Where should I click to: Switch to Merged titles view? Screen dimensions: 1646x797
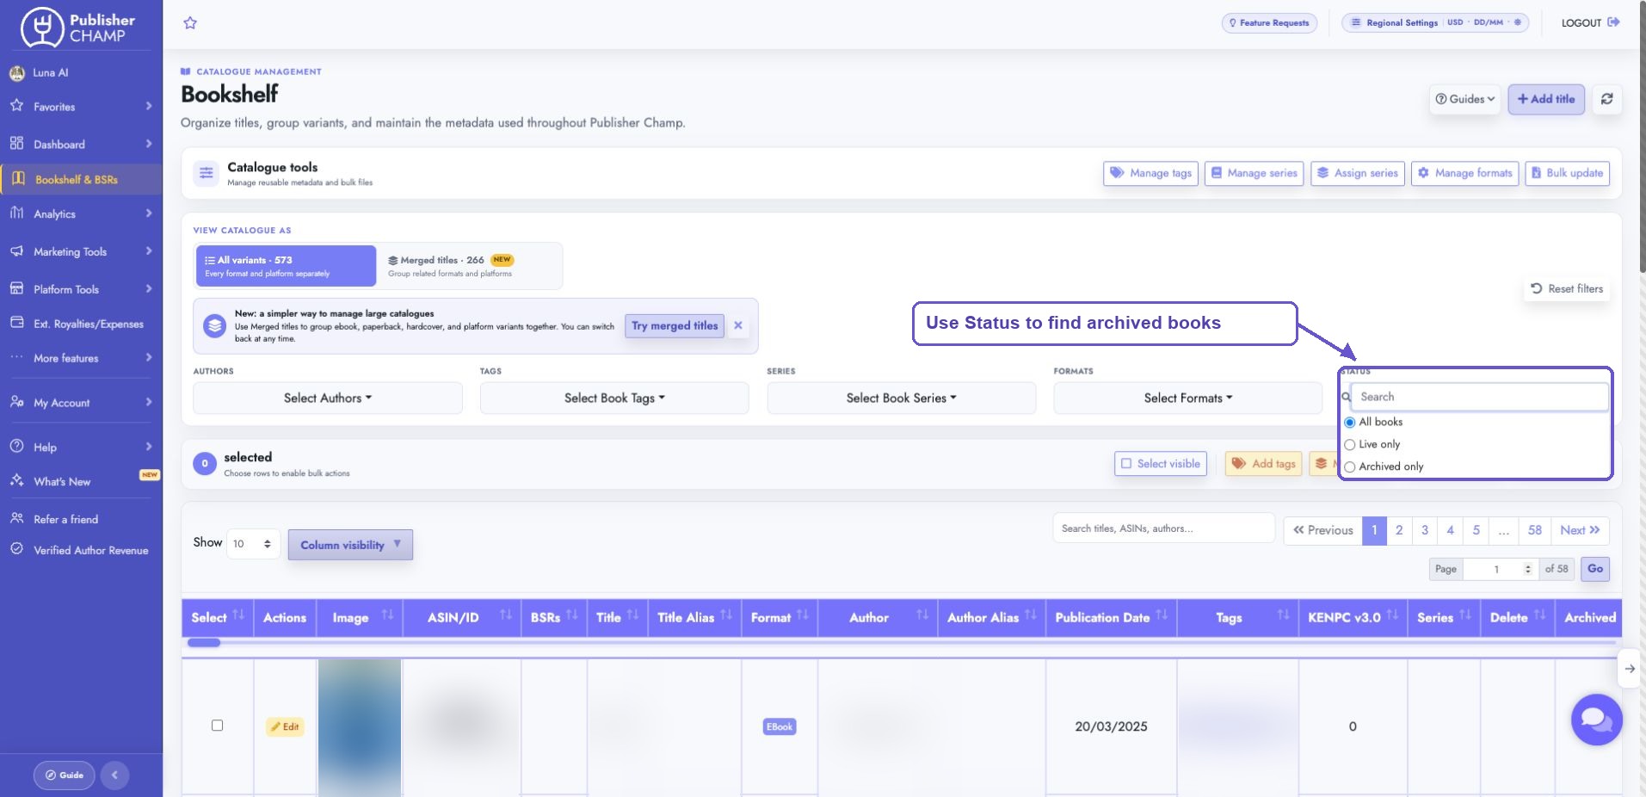point(470,266)
